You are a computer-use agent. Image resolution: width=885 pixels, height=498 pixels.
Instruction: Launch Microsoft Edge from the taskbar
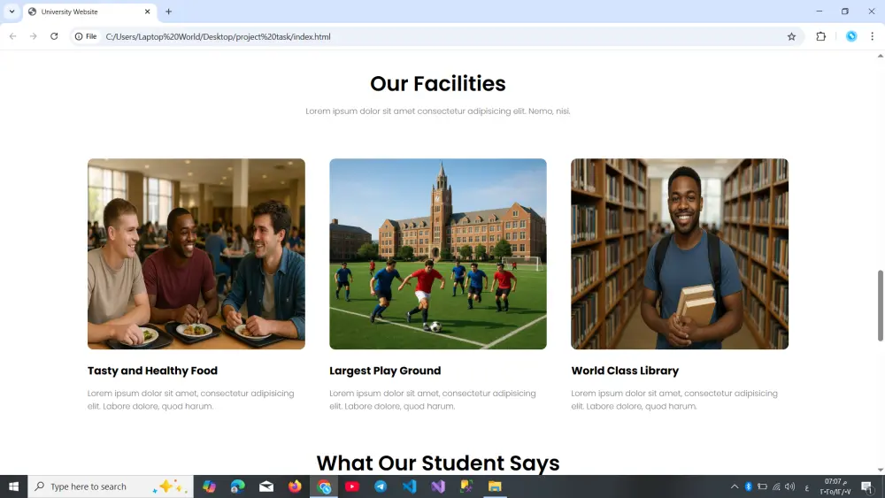point(237,487)
